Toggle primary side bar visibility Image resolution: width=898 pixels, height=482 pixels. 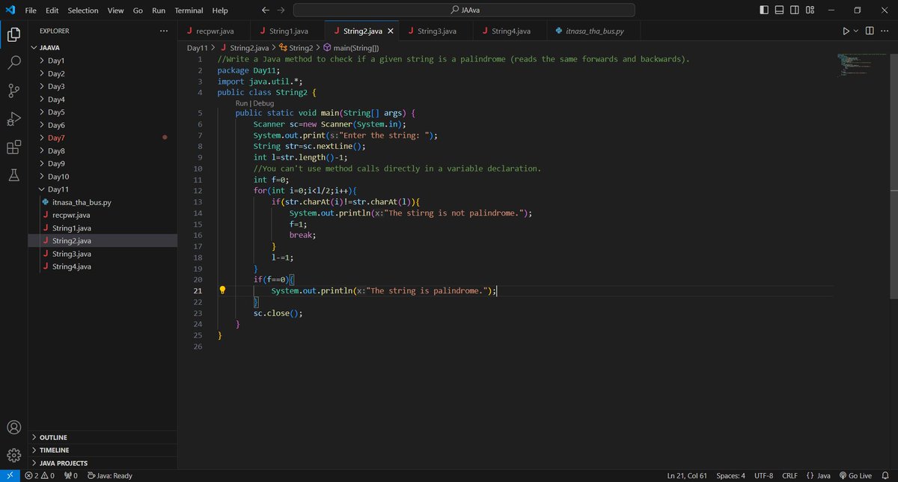click(x=763, y=10)
